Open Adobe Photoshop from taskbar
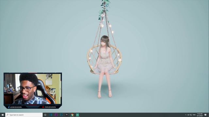Screen dimensions: 209x117 click(61, 115)
